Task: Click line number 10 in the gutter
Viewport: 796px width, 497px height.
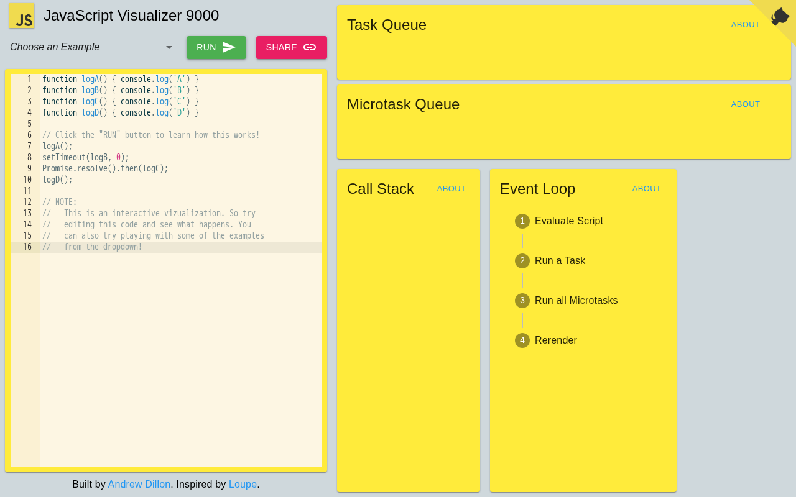Action: 27,180
